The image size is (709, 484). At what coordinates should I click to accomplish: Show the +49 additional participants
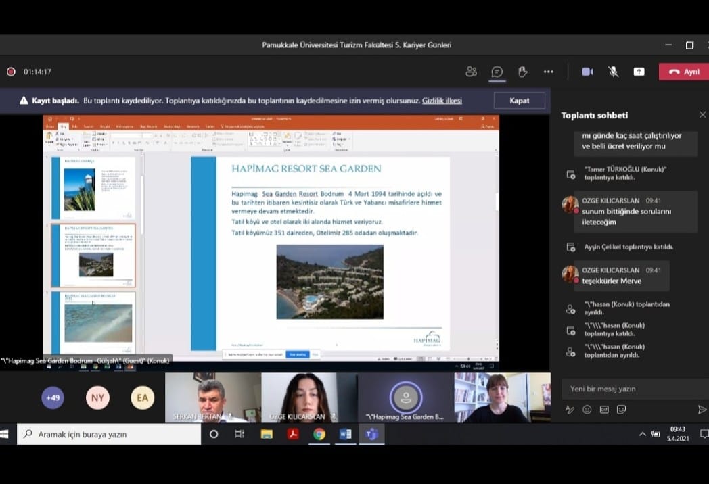(53, 397)
